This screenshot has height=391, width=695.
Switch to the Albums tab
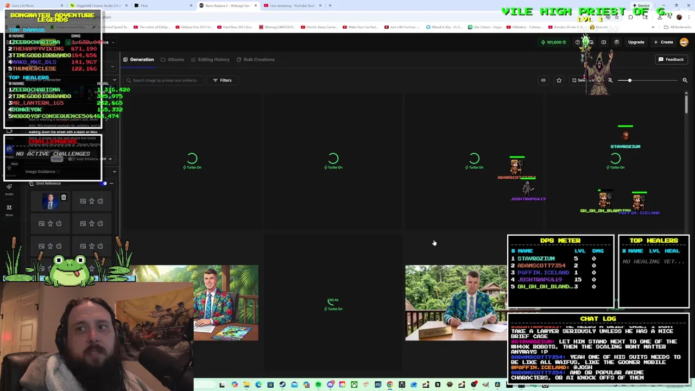pos(172,60)
